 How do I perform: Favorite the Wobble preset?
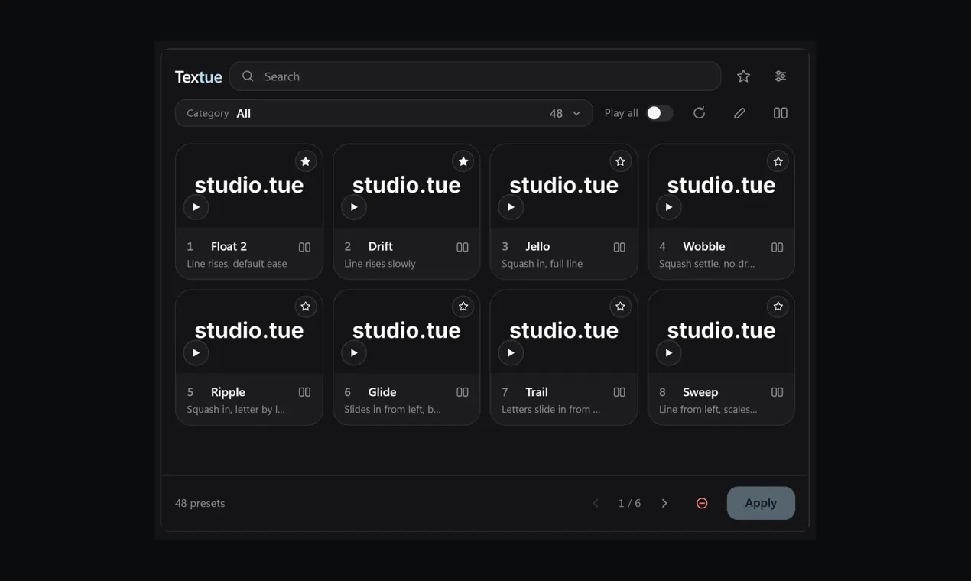click(778, 161)
